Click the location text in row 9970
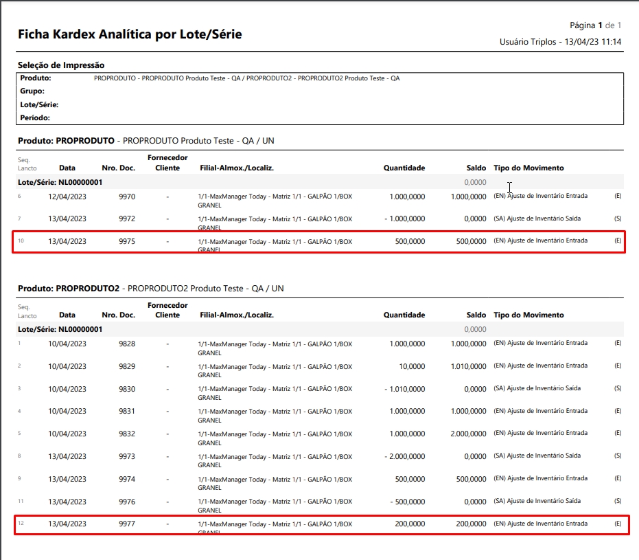639x560 pixels. tap(275, 201)
